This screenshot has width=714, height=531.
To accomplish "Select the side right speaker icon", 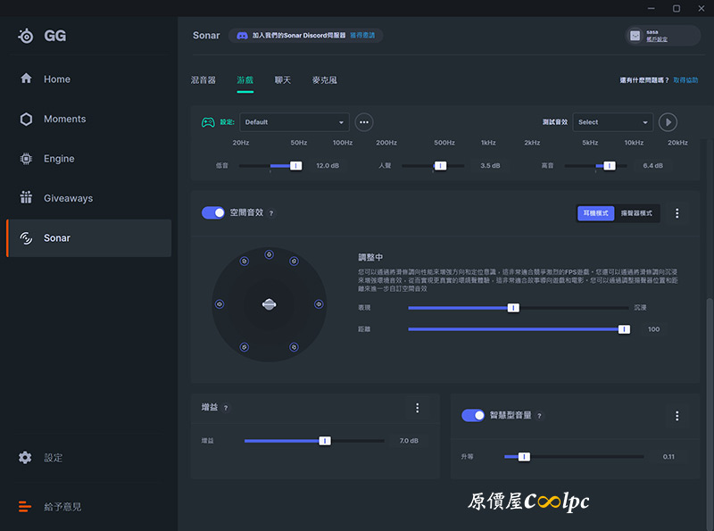I will pos(319,303).
